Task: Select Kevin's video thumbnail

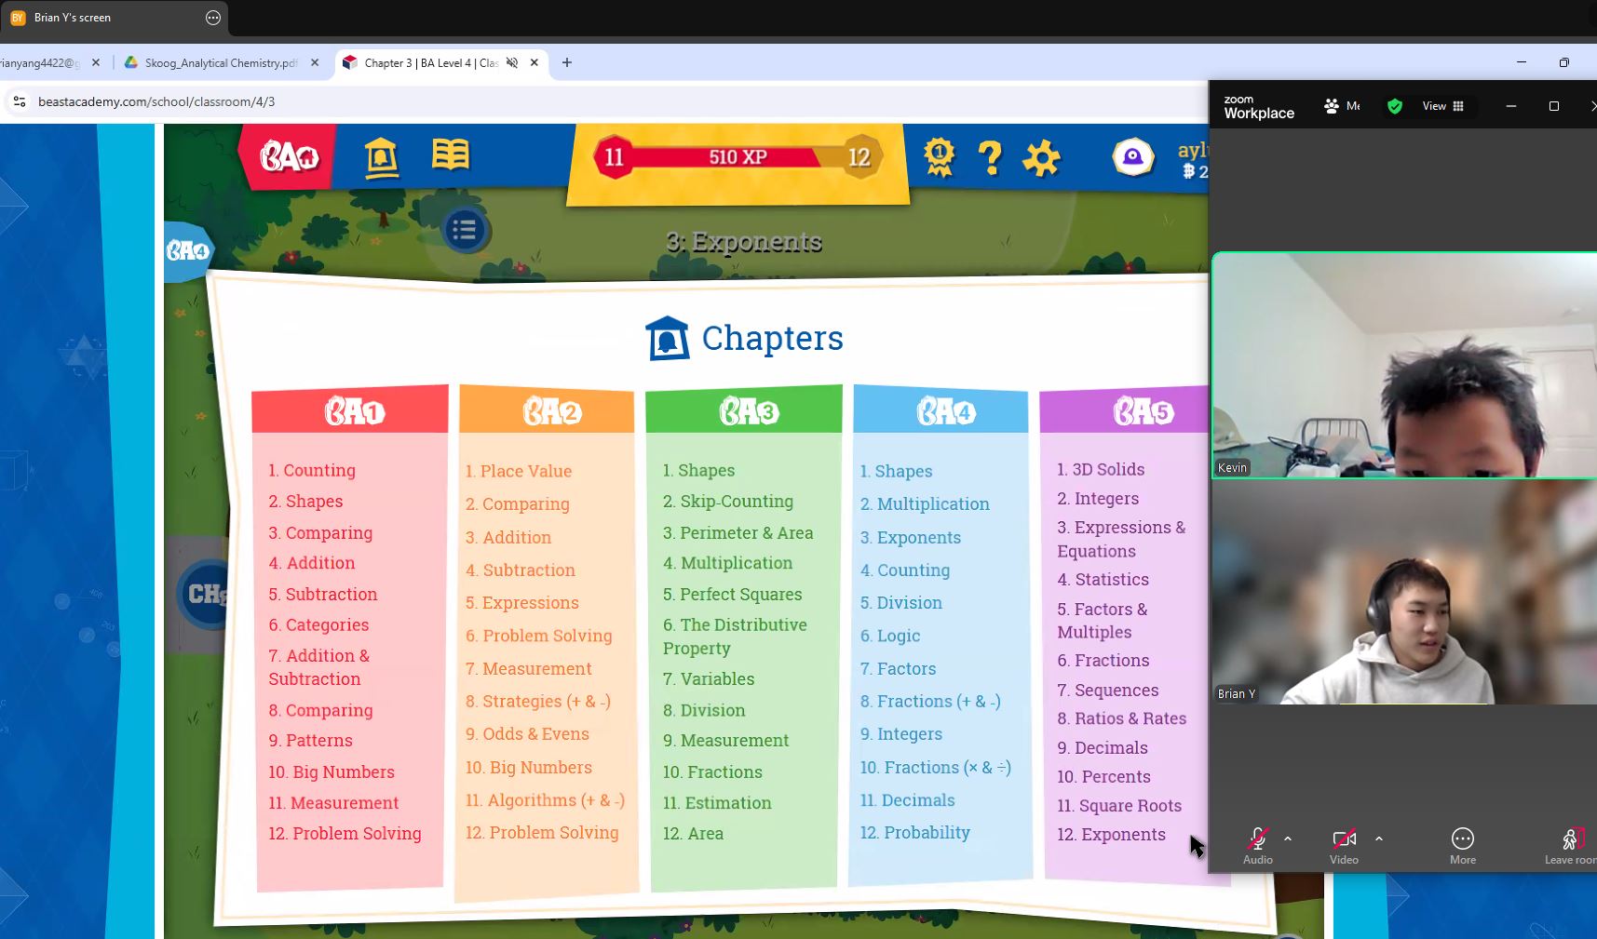Action: click(1404, 365)
